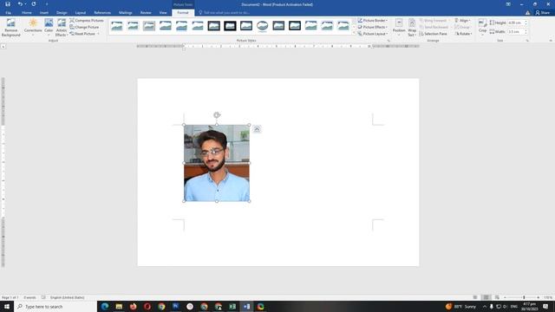Click Compress Pictures
The width and height of the screenshot is (555, 312).
[x=87, y=21]
